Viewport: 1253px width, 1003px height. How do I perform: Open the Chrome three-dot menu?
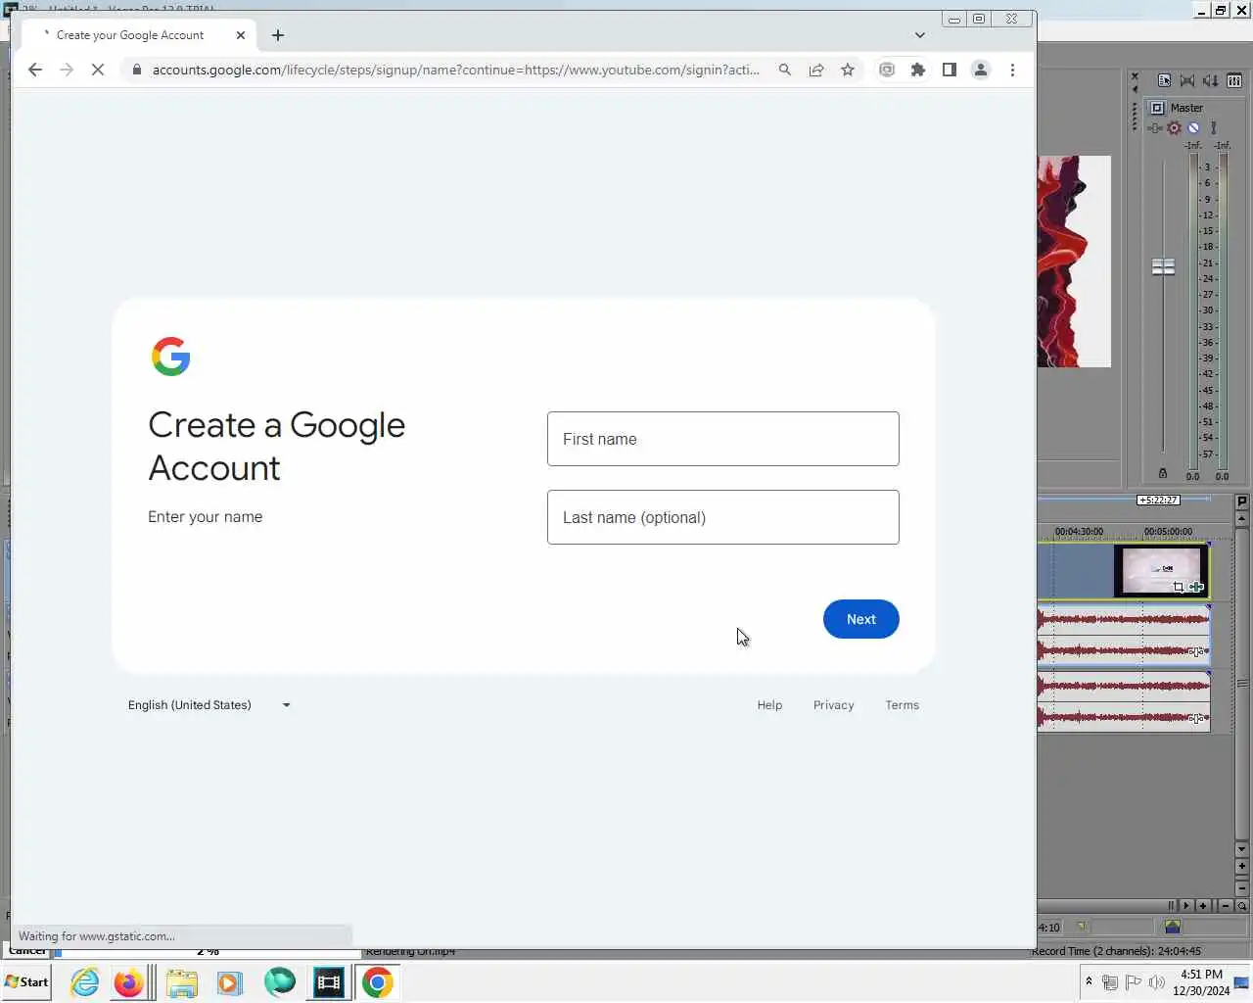1012,70
